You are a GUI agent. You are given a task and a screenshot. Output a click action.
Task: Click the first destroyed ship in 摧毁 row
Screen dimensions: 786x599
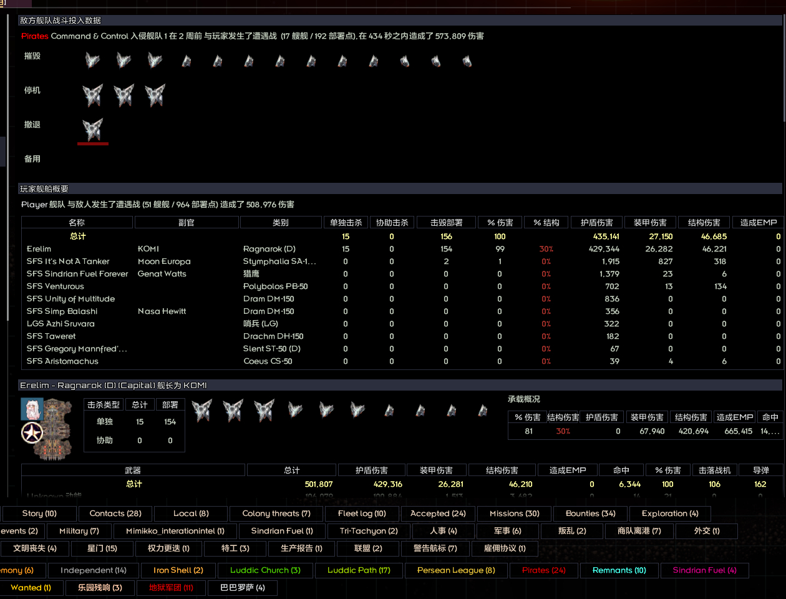[x=93, y=61]
